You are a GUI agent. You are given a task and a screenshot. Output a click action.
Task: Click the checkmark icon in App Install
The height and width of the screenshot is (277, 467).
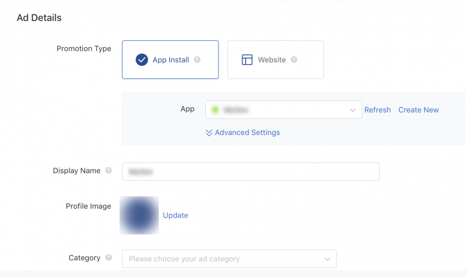coord(142,60)
